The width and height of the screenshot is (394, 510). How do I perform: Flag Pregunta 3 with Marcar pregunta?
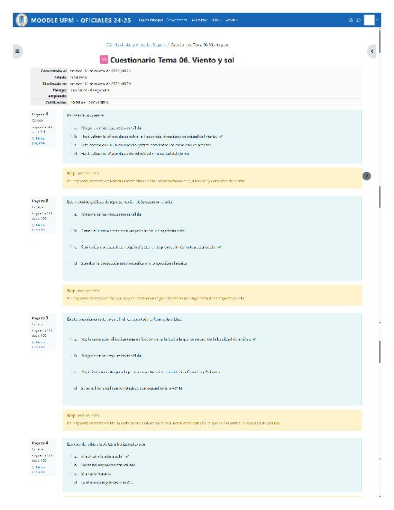point(38,345)
